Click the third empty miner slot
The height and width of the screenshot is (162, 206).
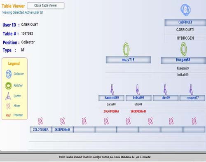coord(128,129)
